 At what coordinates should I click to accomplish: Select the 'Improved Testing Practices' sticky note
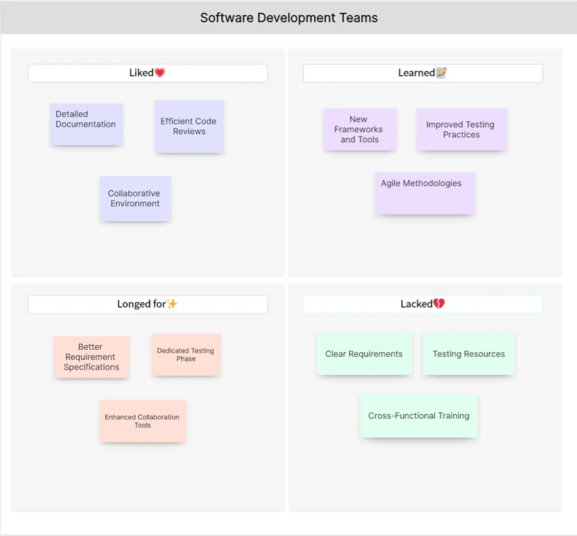click(462, 129)
